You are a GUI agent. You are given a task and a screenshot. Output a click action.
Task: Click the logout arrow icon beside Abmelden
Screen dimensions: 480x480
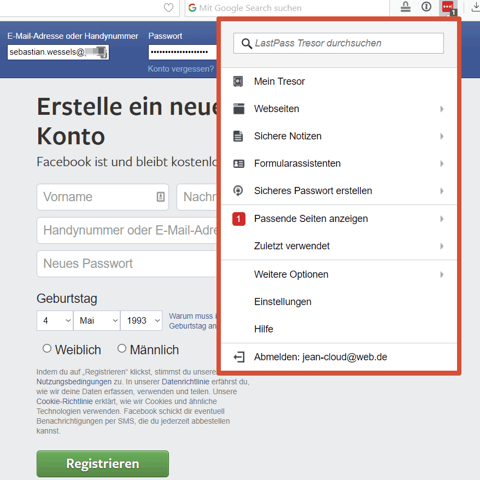click(239, 357)
